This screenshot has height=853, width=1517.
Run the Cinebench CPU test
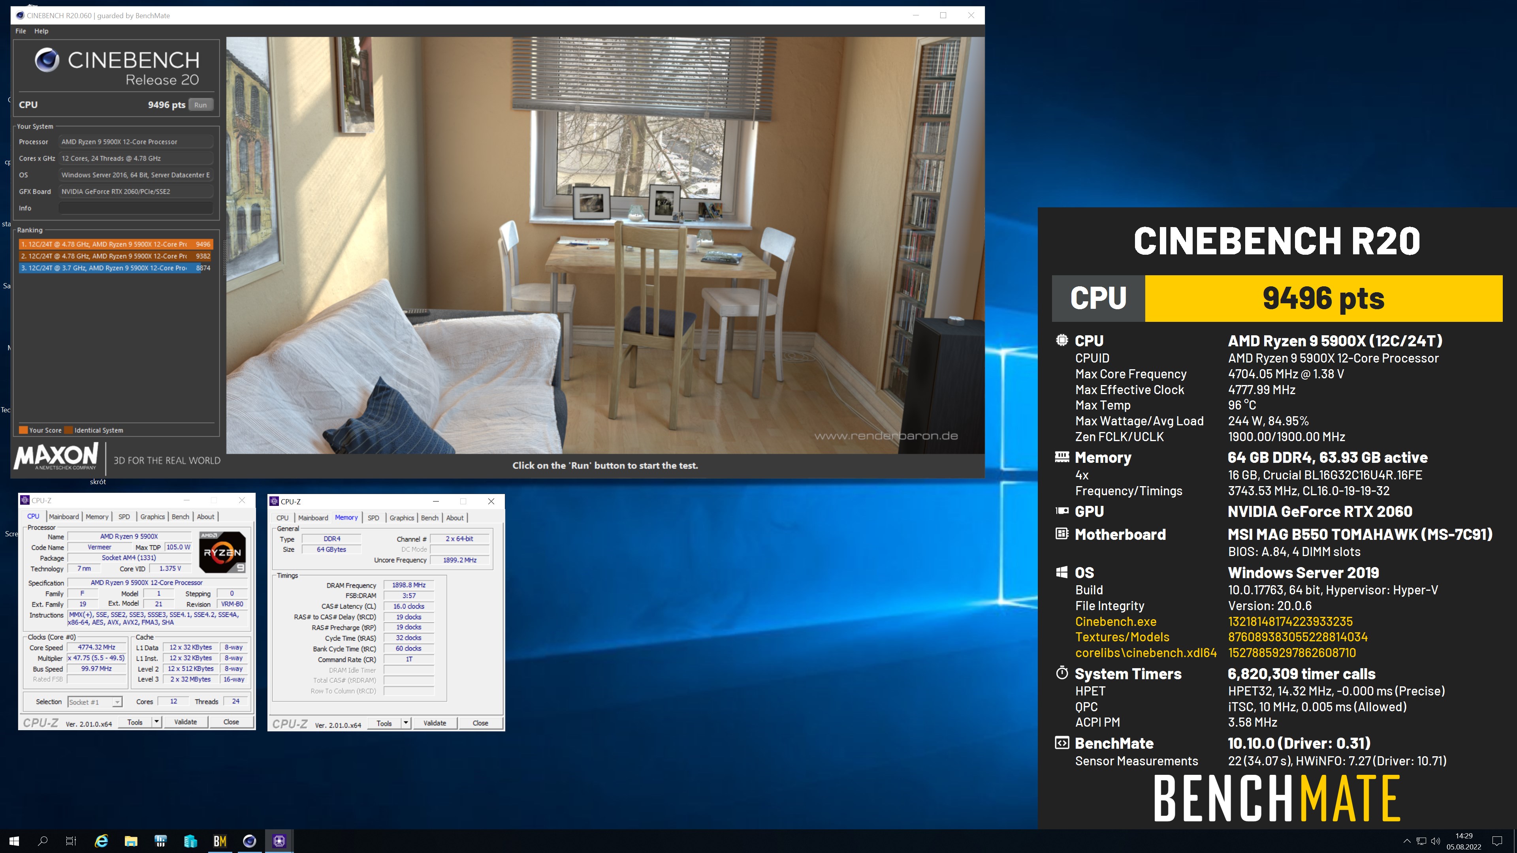(x=200, y=105)
